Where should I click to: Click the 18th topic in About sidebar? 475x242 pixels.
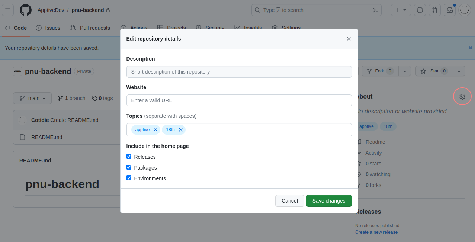[388, 126]
